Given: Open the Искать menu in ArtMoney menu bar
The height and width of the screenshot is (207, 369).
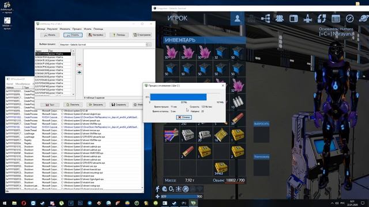Looking at the screenshot, I should pyautogui.click(x=88, y=29).
